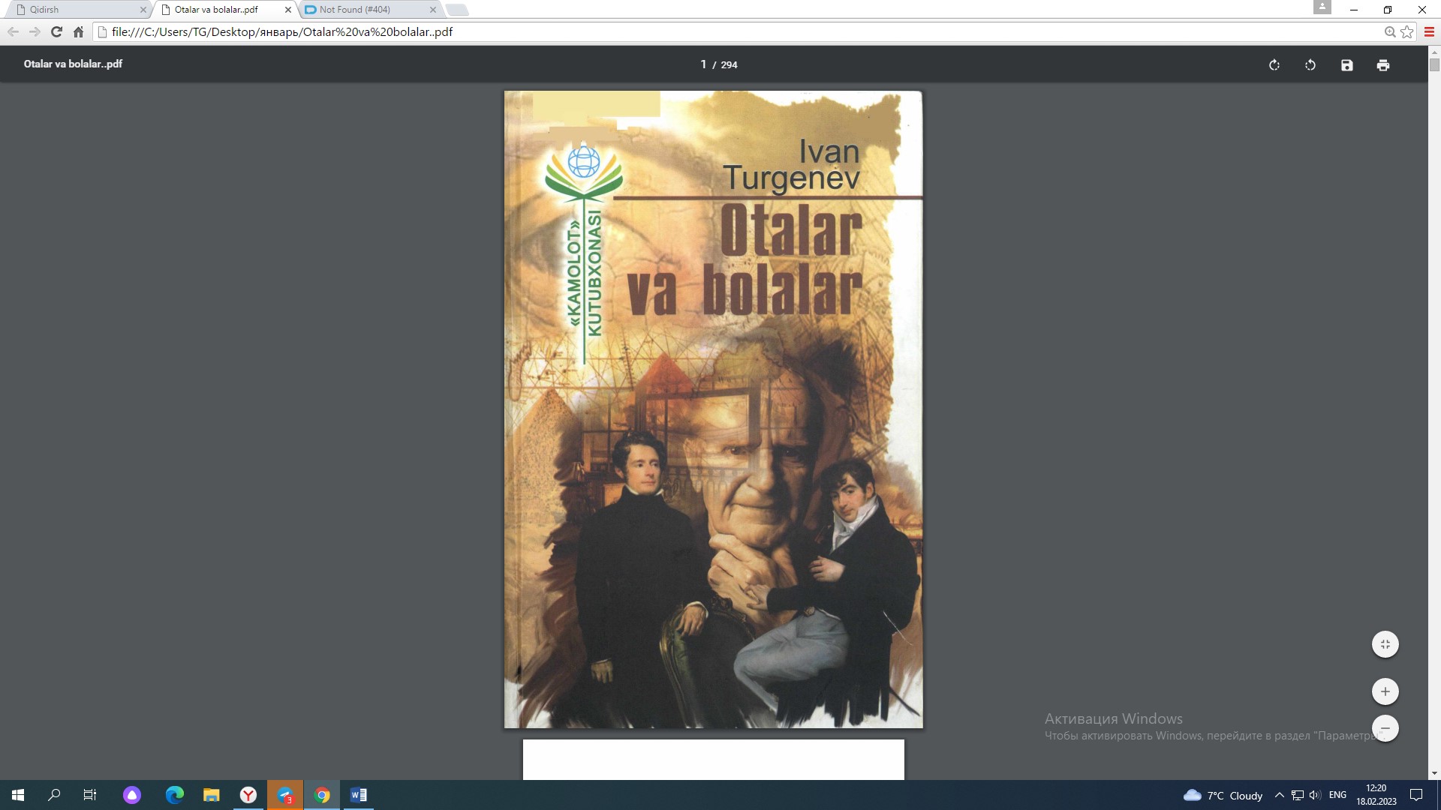Open Task View on taskbar

[x=90, y=795]
